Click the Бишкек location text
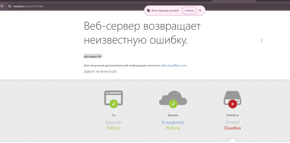This screenshot has width=290, height=143. [x=173, y=115]
